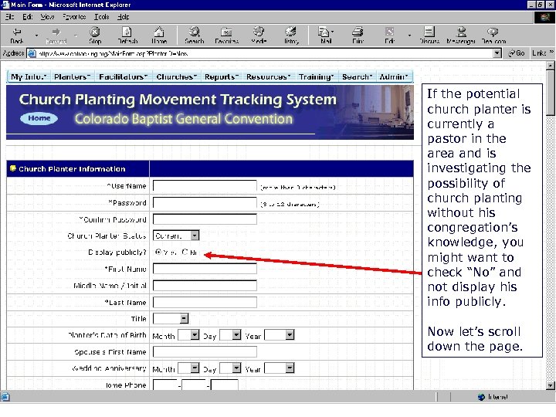Click the Links toolbar label

(x=539, y=53)
